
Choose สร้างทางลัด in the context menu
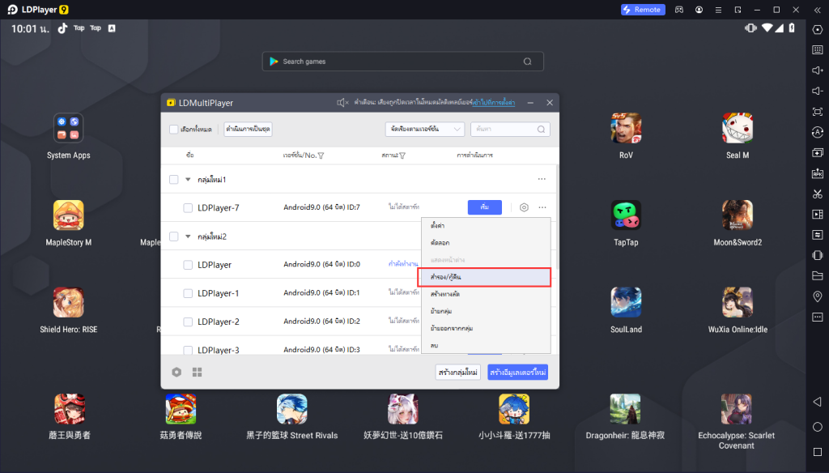pos(485,294)
